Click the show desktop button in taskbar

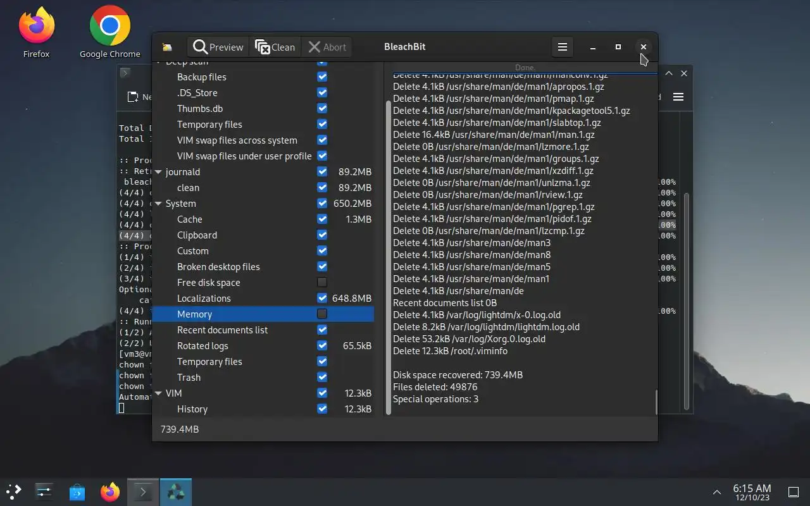[x=793, y=492]
